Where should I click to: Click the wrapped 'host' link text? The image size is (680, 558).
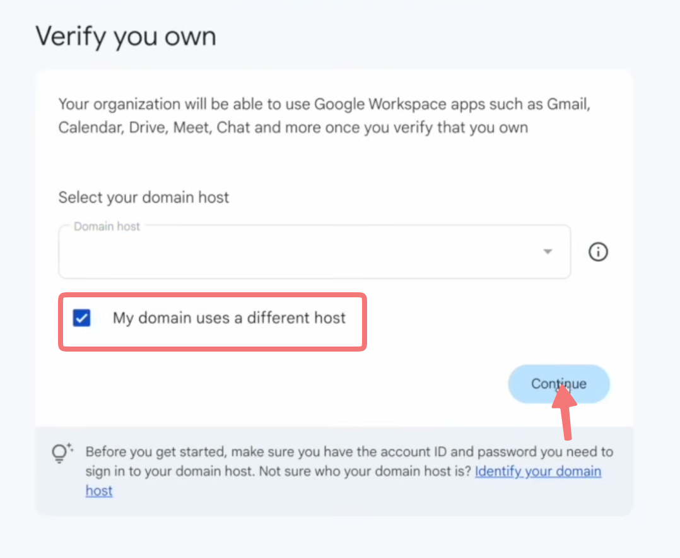coord(99,490)
